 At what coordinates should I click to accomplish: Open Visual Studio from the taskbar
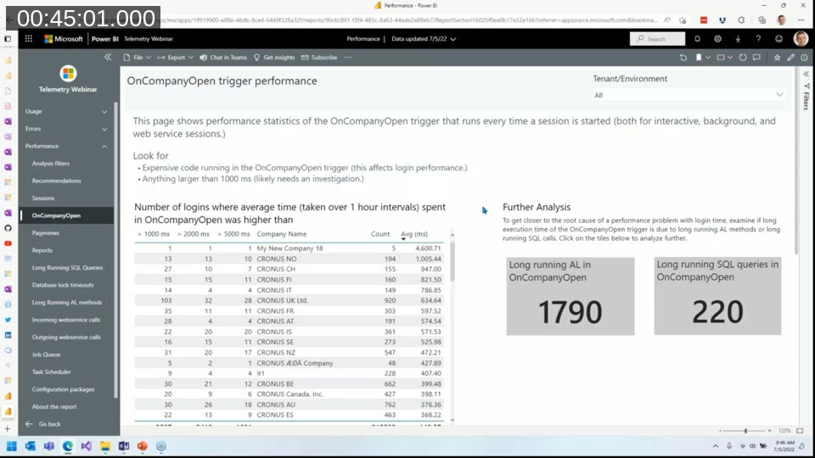[x=87, y=446]
